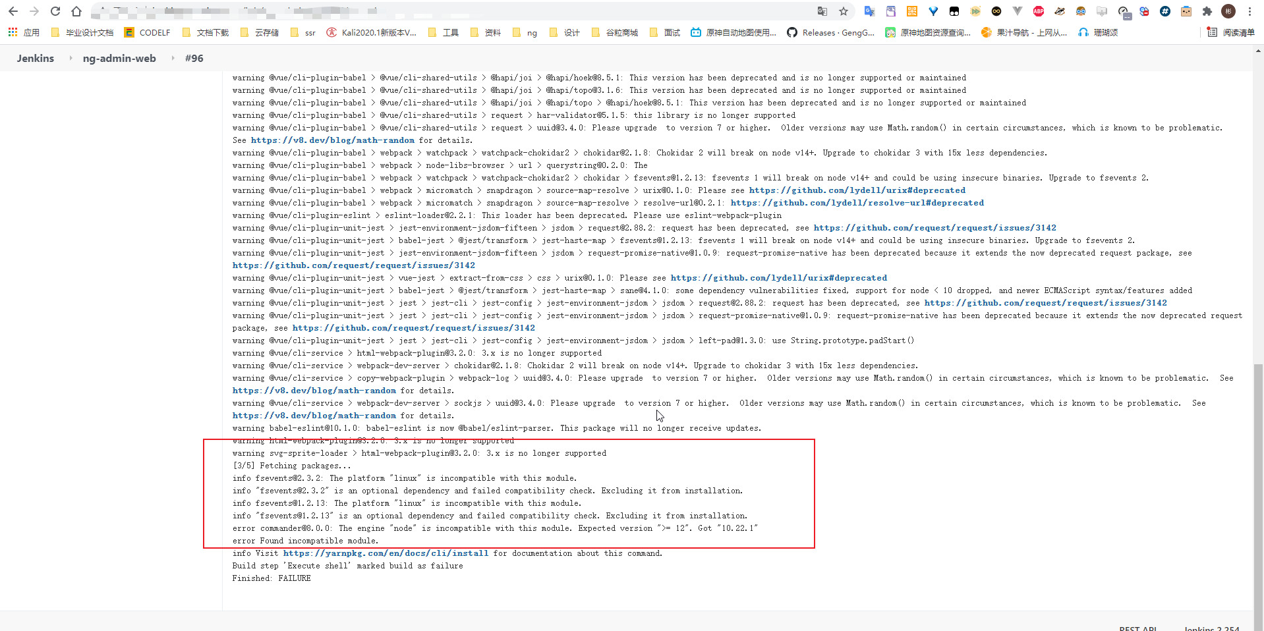Click the home icon in the toolbar

click(x=77, y=11)
